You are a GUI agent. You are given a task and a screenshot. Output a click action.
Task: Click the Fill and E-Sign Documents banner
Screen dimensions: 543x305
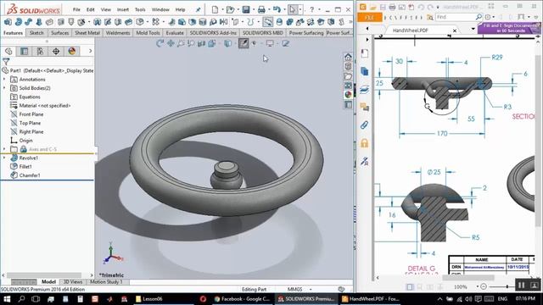509,28
